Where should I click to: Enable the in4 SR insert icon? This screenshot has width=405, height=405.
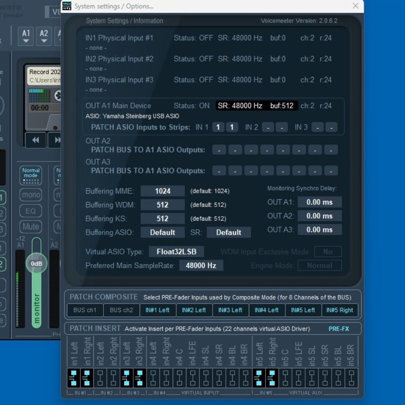click(x=219, y=378)
